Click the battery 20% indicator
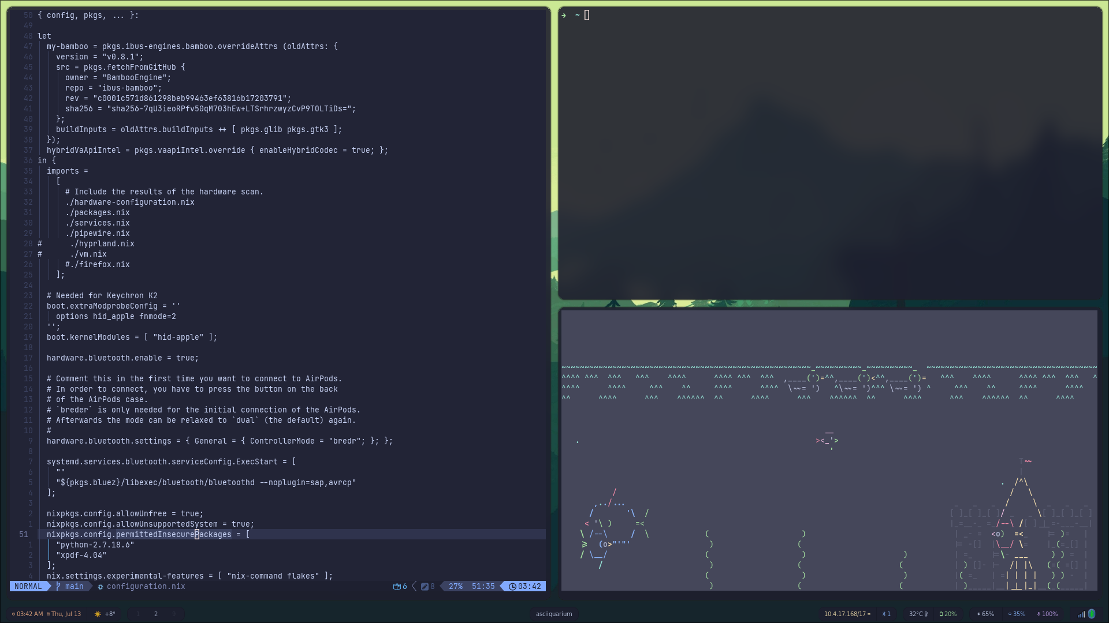The image size is (1109, 623). [948, 614]
